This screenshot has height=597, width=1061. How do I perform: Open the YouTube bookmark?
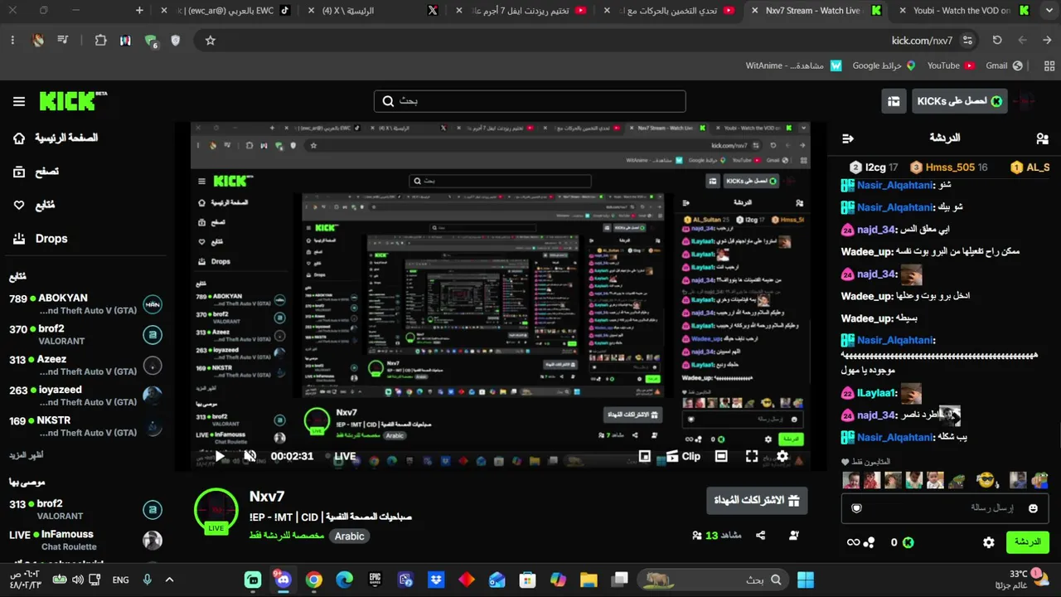coord(951,66)
